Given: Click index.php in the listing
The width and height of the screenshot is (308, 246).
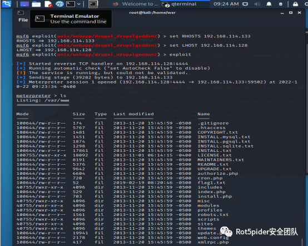Looking at the screenshot, I should 212,191.
